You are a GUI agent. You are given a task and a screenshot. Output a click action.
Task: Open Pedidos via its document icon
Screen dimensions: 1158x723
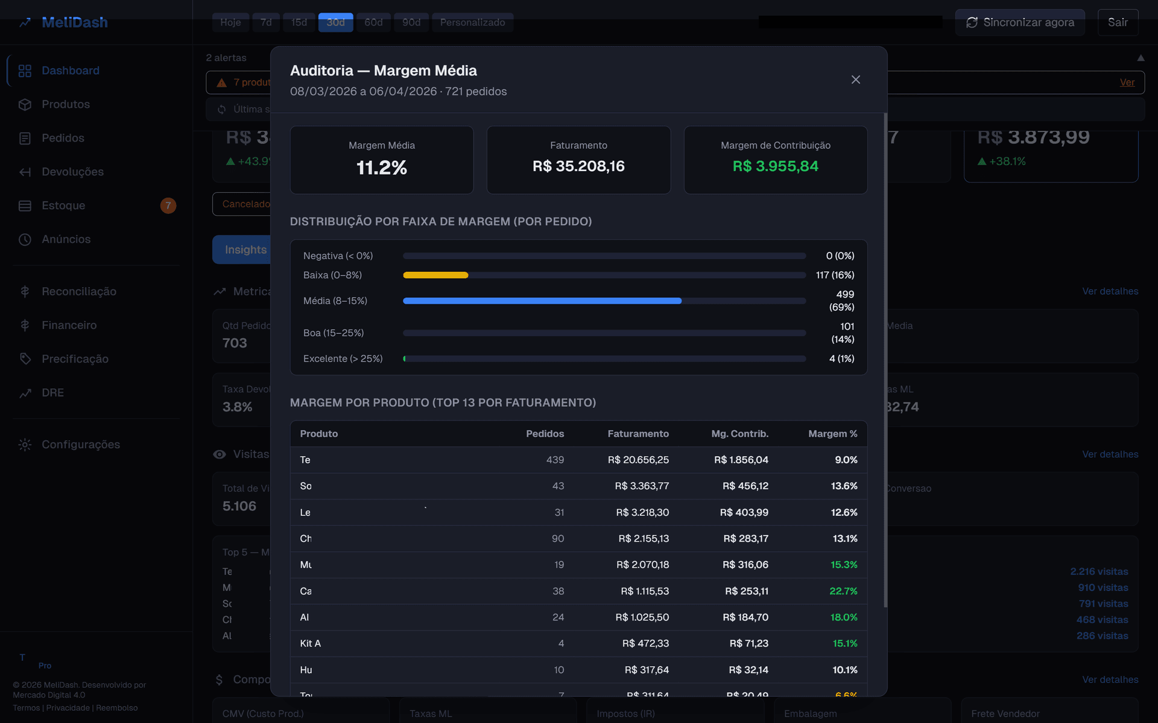pyautogui.click(x=25, y=138)
